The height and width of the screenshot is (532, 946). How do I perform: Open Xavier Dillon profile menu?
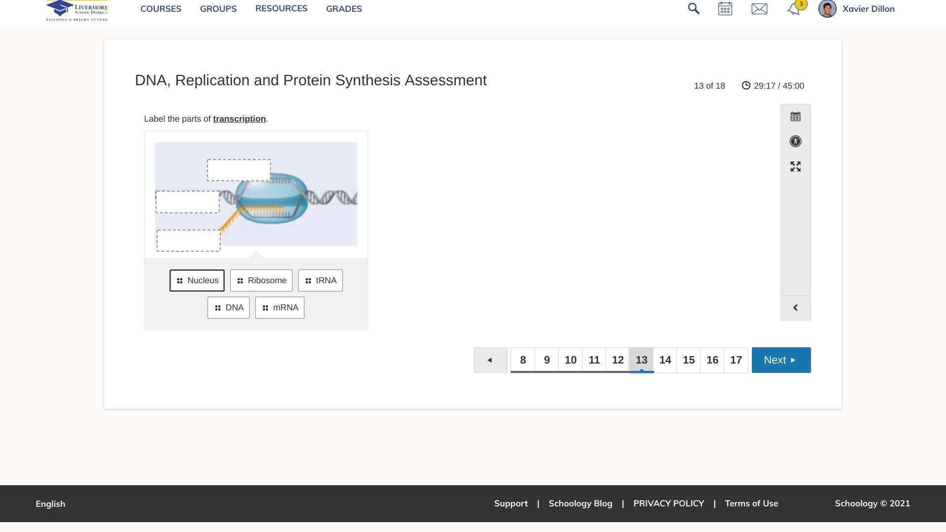click(x=868, y=9)
